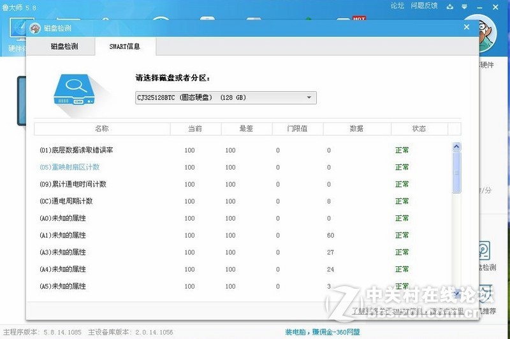
Task: Click the 当前 column header
Action: pyautogui.click(x=195, y=128)
